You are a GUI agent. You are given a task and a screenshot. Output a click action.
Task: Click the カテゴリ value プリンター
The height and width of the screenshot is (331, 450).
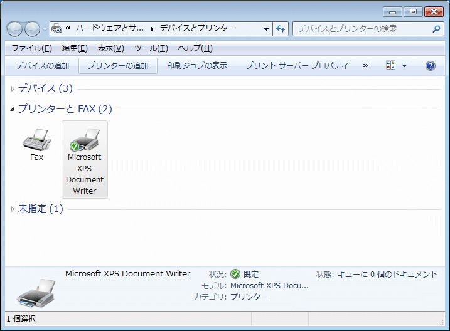(249, 297)
